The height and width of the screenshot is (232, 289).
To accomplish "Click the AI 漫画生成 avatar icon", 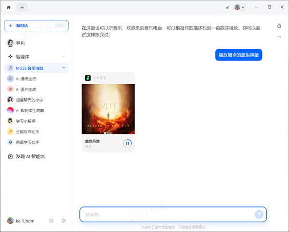I will (x=10, y=78).
